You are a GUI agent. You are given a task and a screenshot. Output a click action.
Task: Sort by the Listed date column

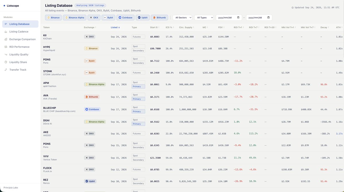[x=115, y=28]
